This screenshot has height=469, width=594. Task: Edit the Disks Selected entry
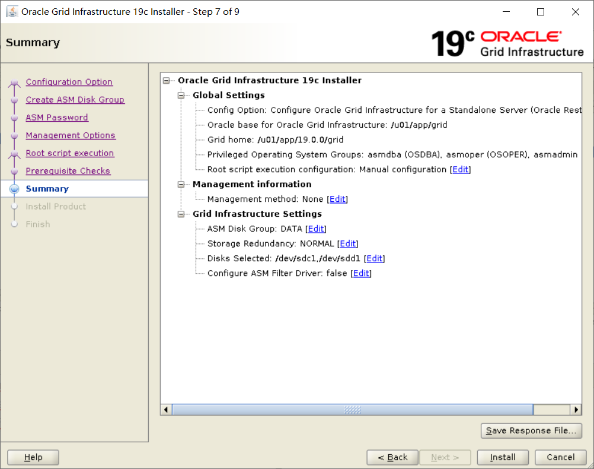point(374,258)
